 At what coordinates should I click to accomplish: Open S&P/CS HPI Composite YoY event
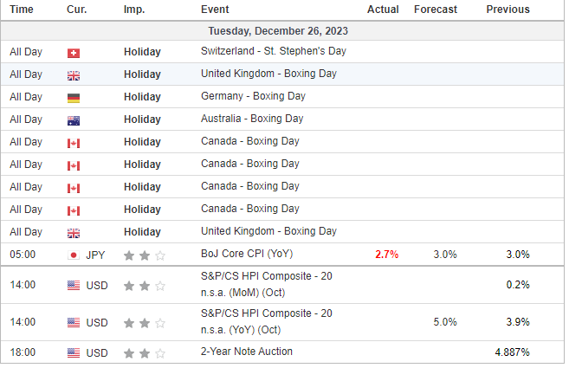click(266, 321)
